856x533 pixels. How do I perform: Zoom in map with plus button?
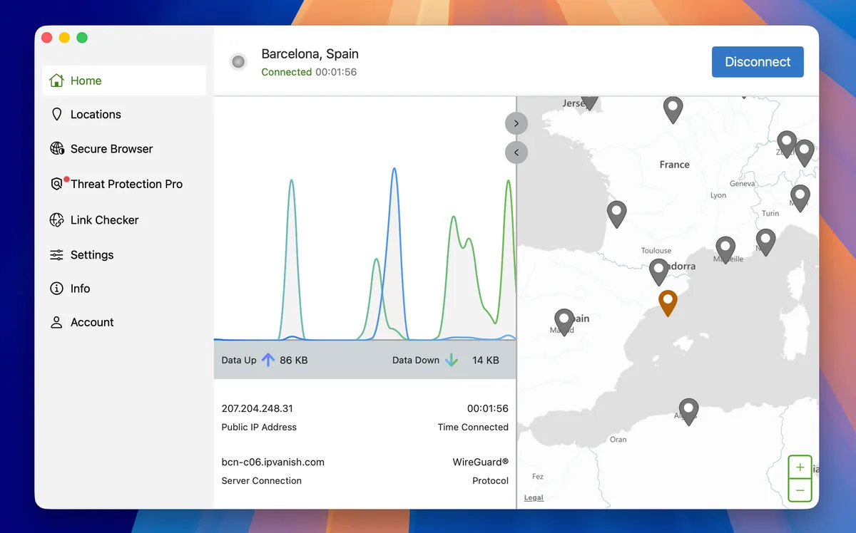800,467
